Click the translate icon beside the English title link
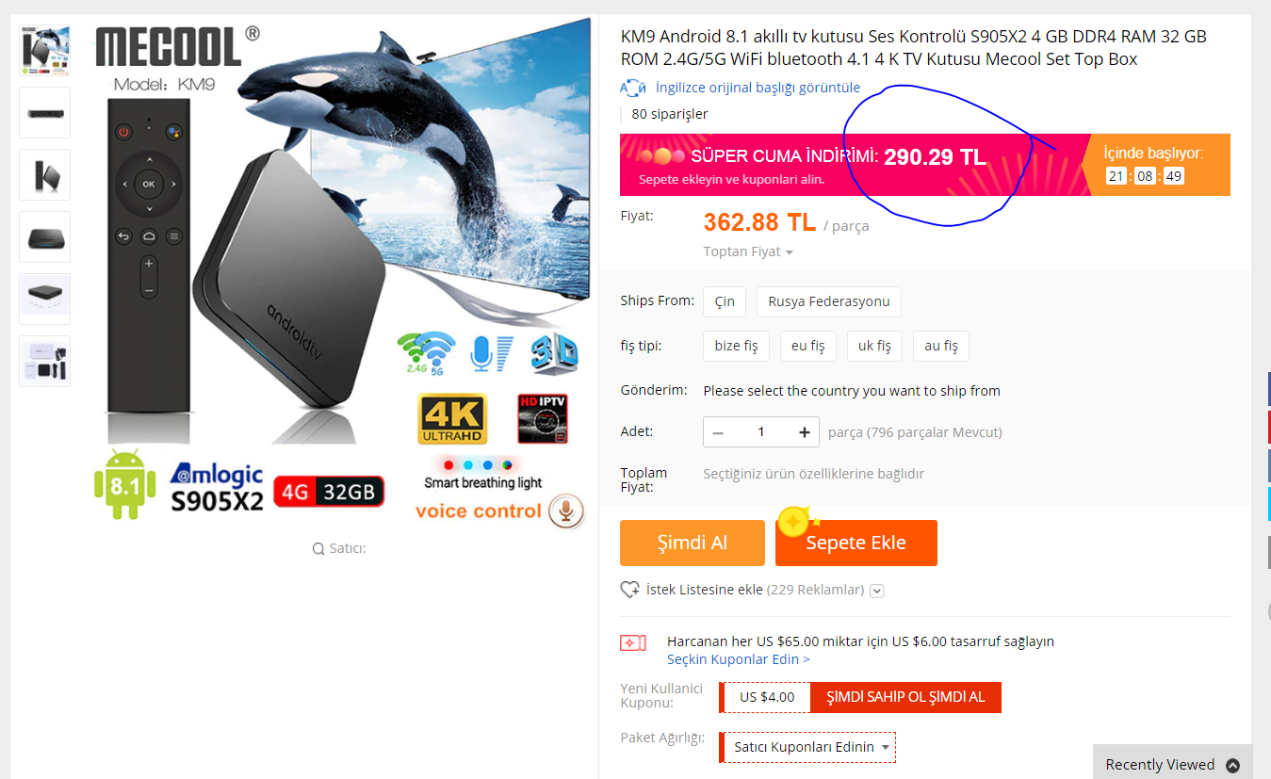This screenshot has height=779, width=1271. [x=632, y=88]
